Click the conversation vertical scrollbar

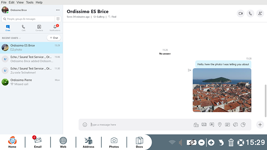[265, 101]
